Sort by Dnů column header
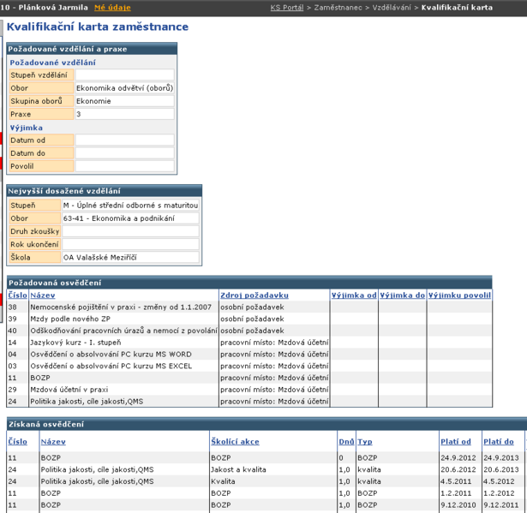527x513 pixels. [x=346, y=441]
